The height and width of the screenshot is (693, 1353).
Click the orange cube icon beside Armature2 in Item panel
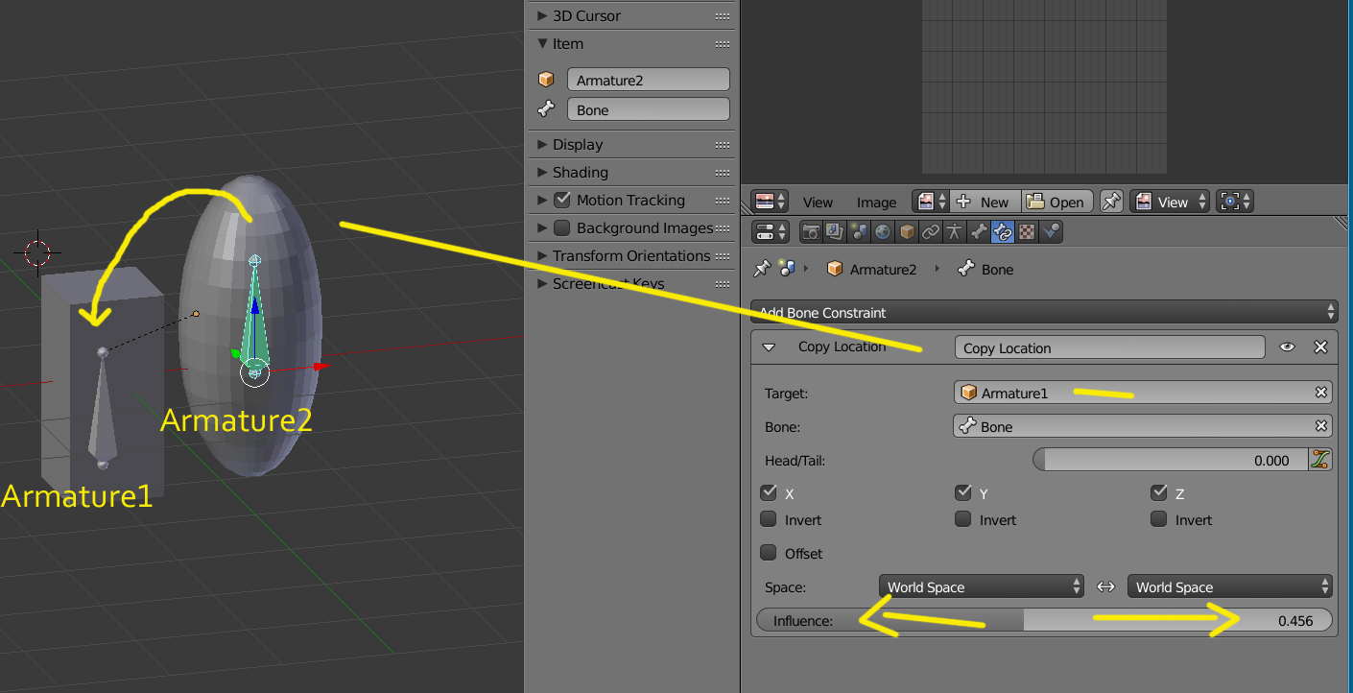(546, 80)
